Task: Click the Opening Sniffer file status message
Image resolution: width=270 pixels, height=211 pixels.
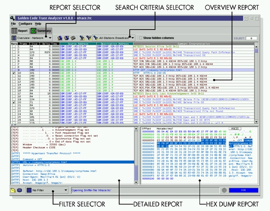Action: [x=92, y=190]
